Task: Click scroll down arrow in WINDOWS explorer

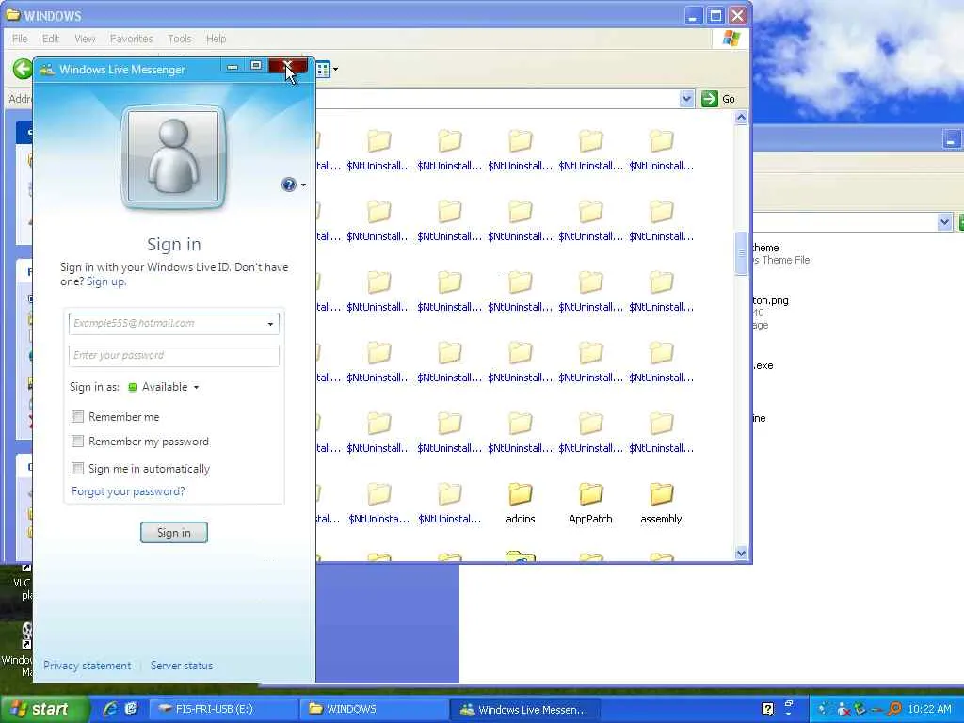Action: tap(742, 554)
